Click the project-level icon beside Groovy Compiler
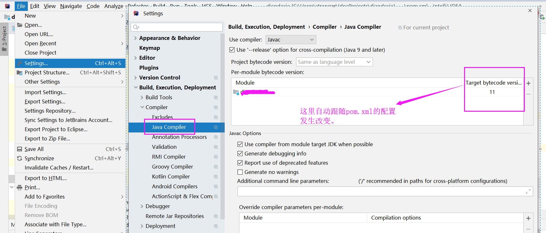The width and height of the screenshot is (546, 233). (216, 167)
